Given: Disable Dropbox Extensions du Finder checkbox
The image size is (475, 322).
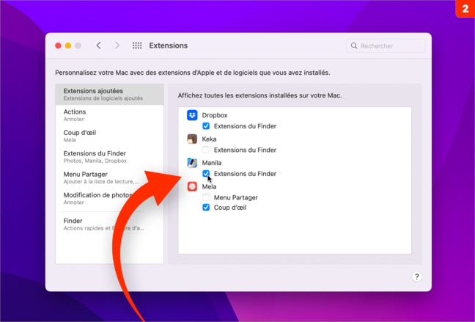Looking at the screenshot, I should click(206, 126).
